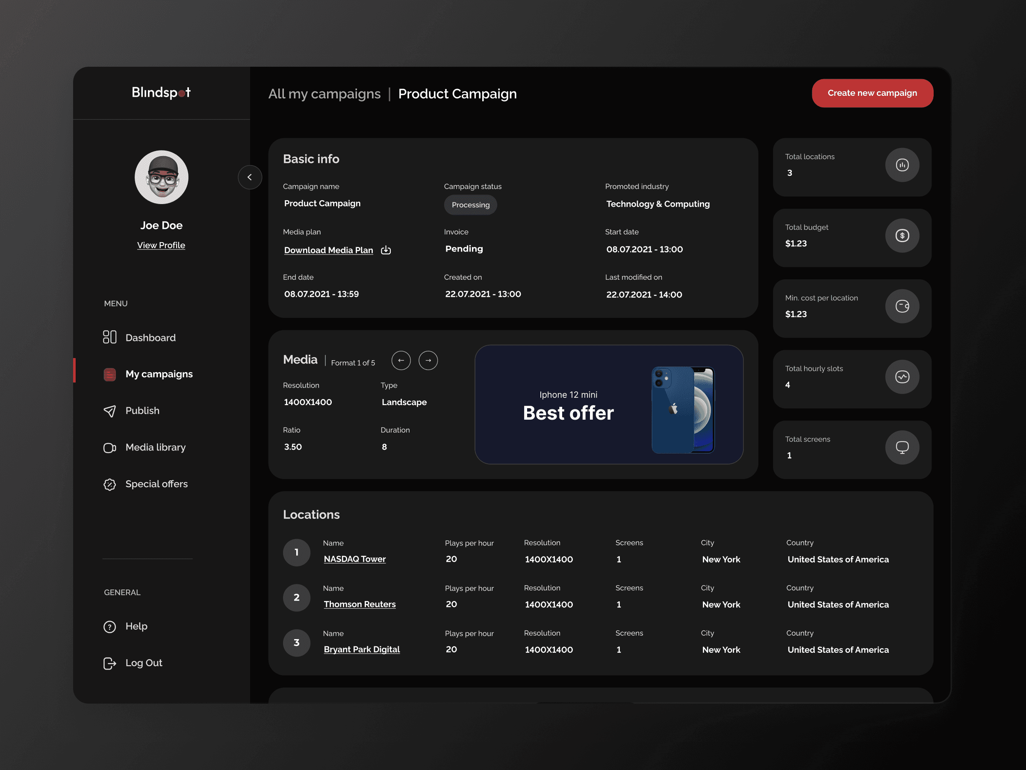Click the Total locations chart icon

click(x=902, y=165)
